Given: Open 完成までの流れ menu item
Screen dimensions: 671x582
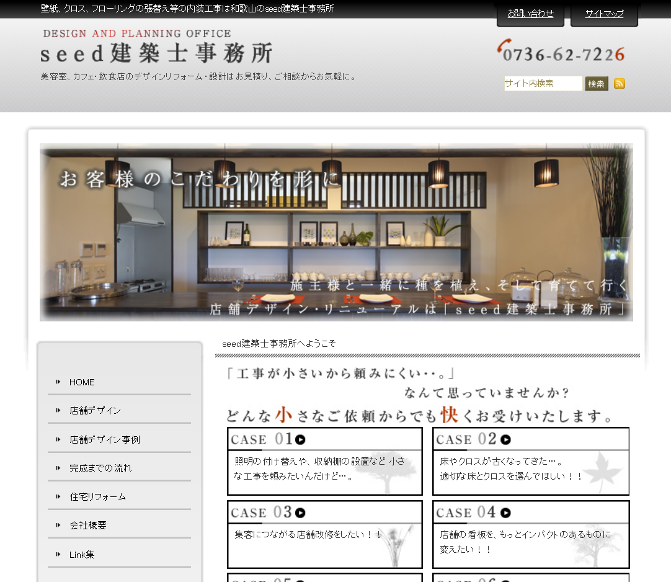Looking at the screenshot, I should 100,468.
